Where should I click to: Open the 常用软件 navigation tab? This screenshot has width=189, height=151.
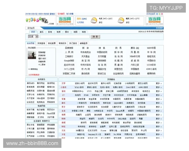point(62,43)
